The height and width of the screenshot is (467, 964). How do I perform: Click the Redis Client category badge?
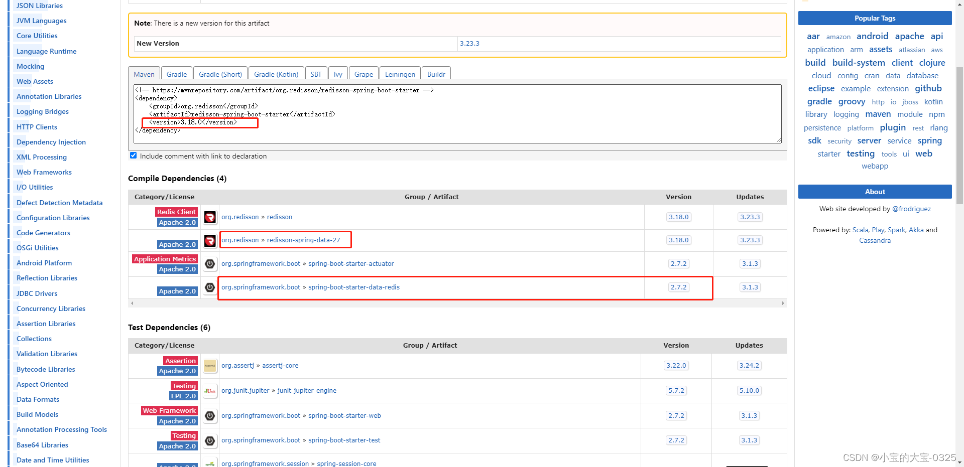pos(176,212)
